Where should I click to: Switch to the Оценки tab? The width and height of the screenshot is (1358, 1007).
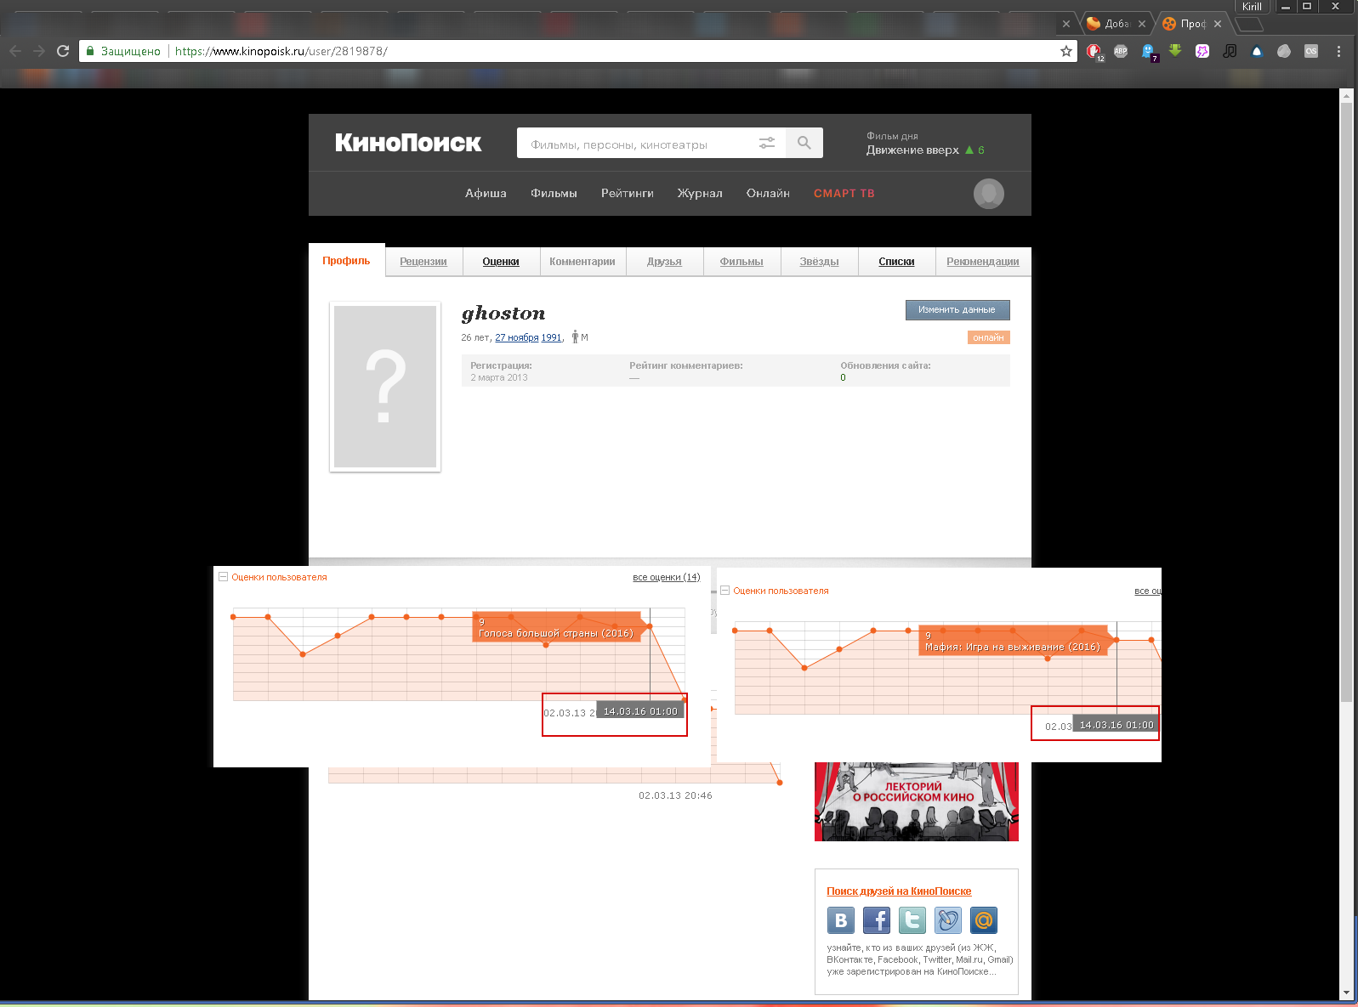501,262
